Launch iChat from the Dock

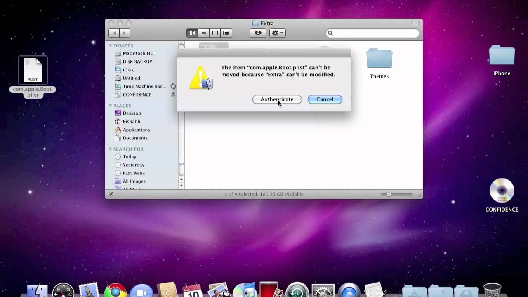click(x=141, y=291)
